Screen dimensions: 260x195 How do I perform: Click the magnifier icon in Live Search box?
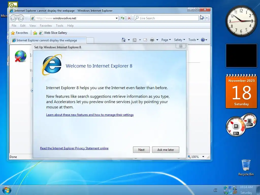137,18
